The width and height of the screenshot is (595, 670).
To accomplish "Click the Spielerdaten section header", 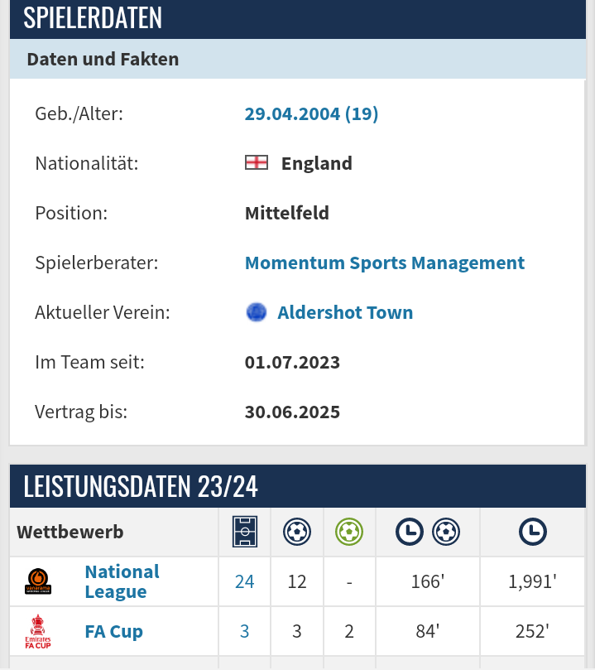I will (298, 18).
